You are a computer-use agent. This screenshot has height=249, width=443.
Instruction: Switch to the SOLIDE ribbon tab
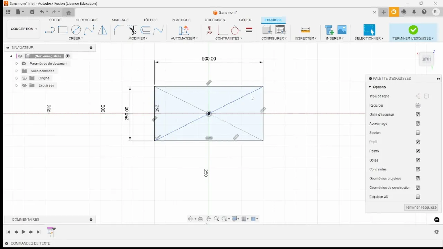point(55,20)
